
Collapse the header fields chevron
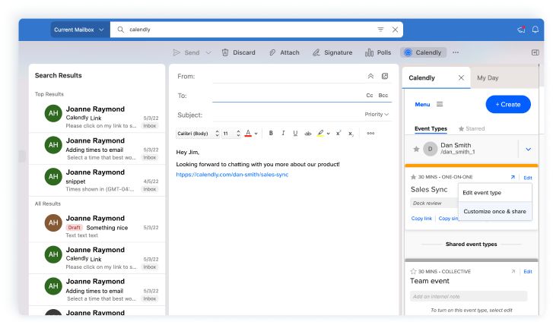coord(370,76)
